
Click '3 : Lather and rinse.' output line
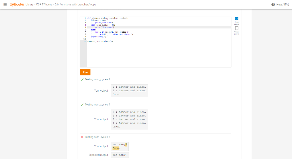(x=129, y=119)
